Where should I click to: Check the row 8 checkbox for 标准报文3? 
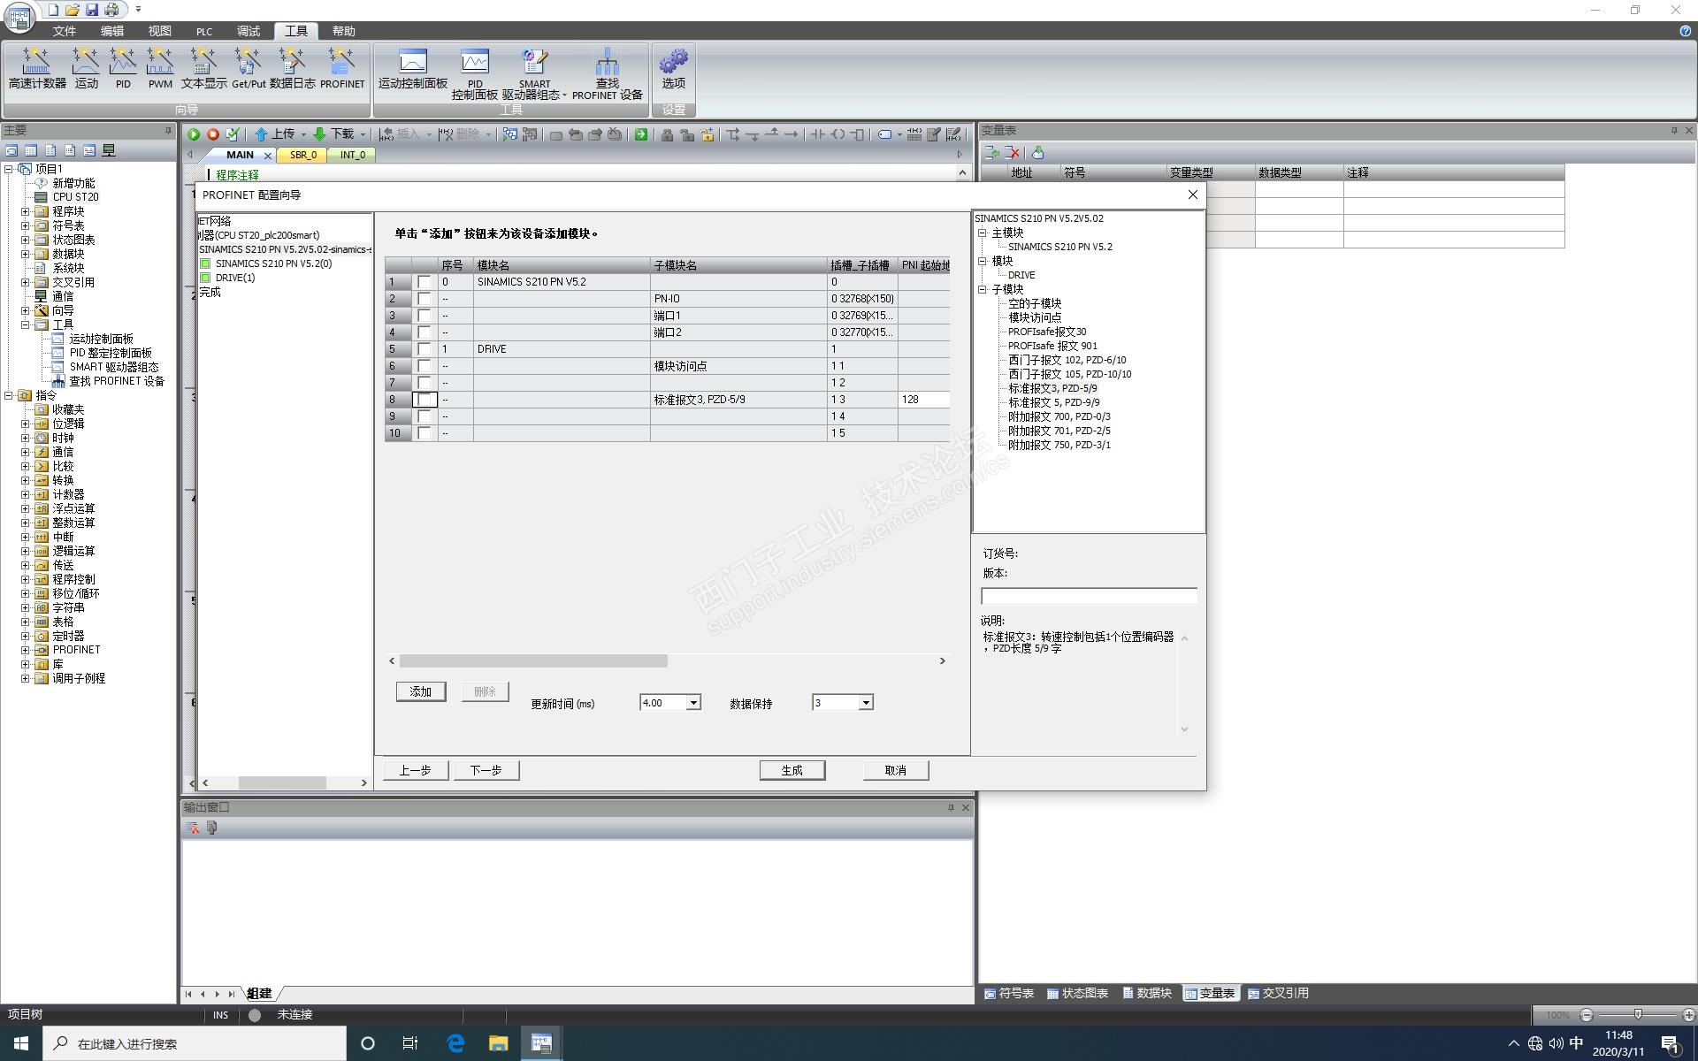click(x=424, y=400)
